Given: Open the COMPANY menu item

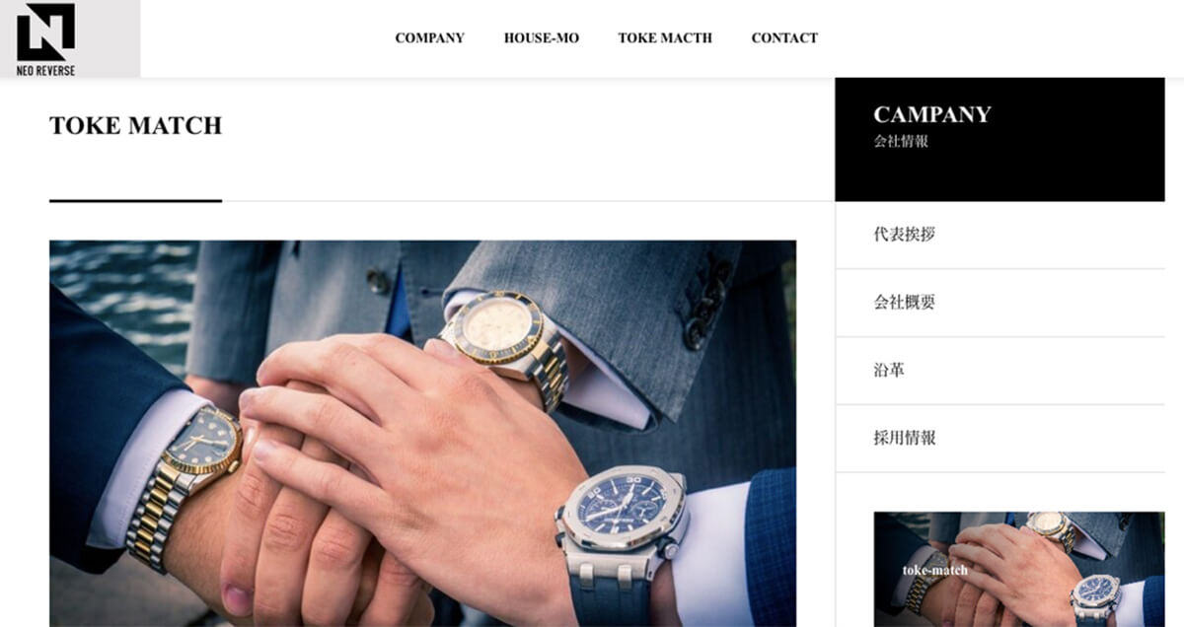Looking at the screenshot, I should tap(429, 38).
